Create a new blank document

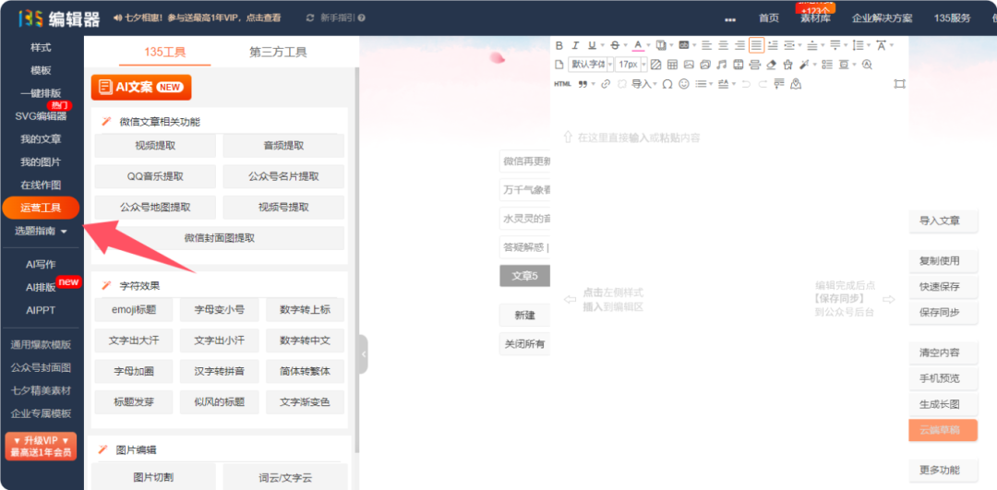click(559, 65)
